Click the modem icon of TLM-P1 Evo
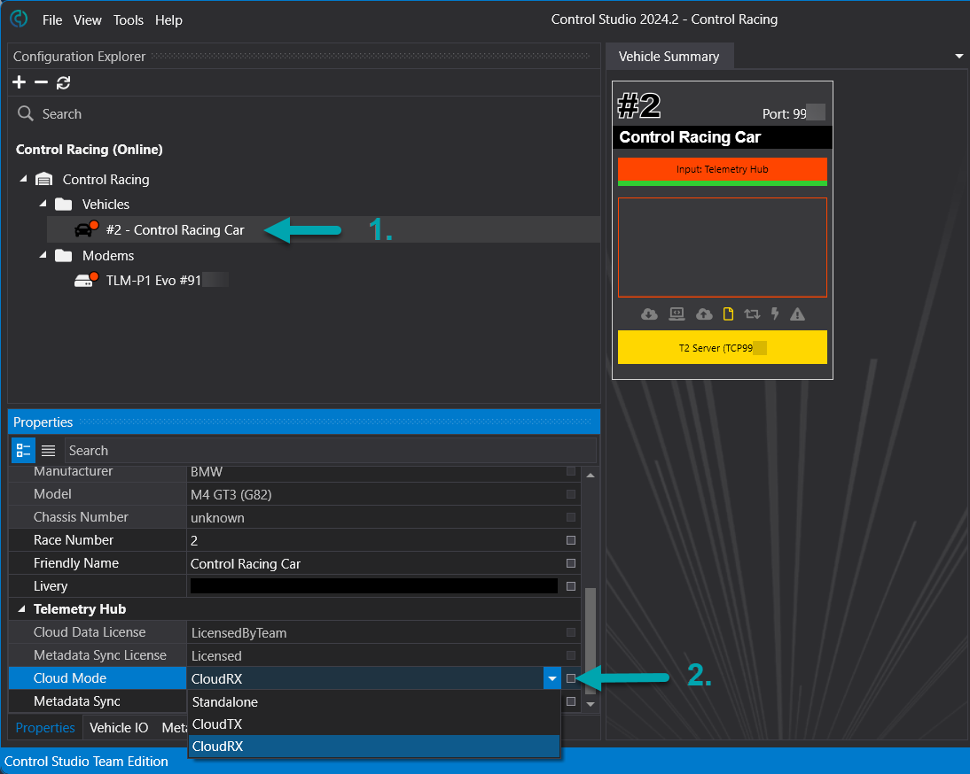970x774 pixels. coord(85,280)
